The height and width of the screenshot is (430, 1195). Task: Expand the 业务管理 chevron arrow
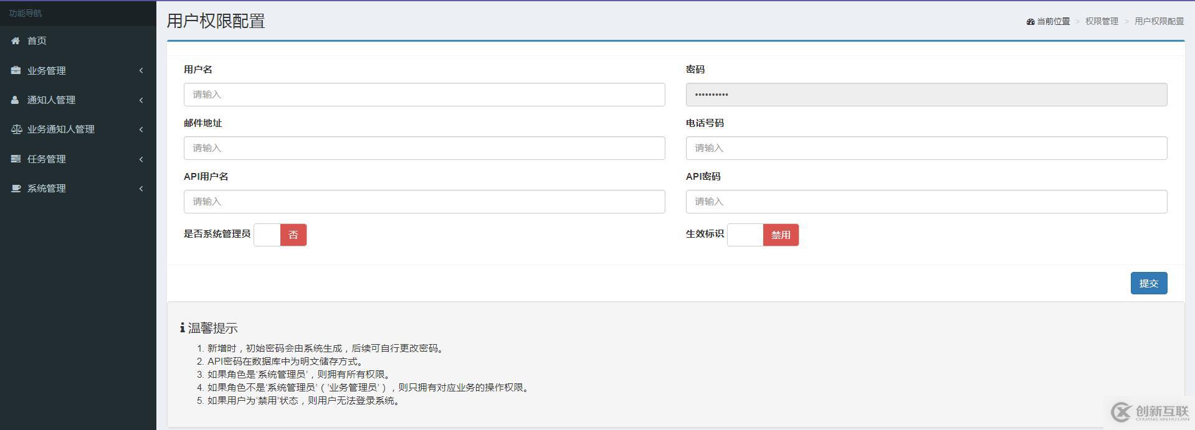coord(141,71)
